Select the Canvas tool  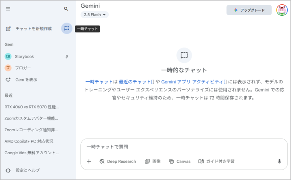[179, 161]
